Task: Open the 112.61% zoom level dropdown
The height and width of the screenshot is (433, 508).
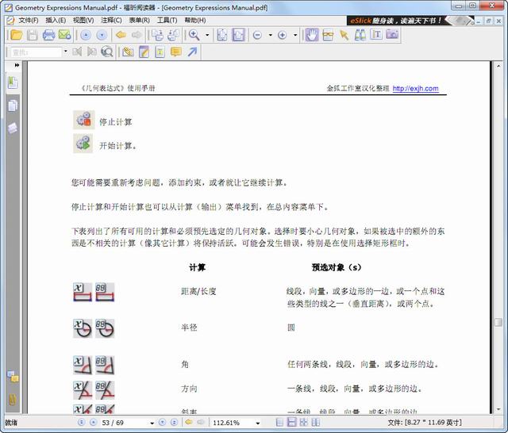Action: click(x=258, y=423)
